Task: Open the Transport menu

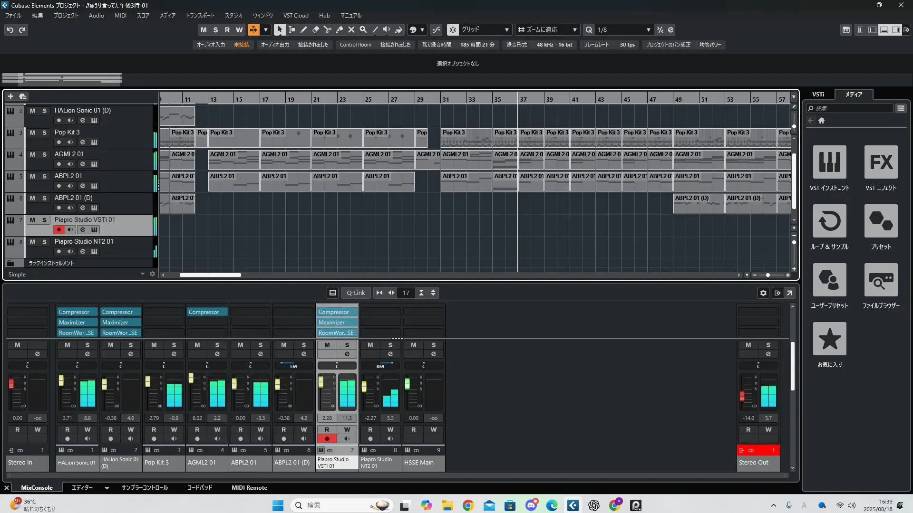Action: tap(200, 16)
